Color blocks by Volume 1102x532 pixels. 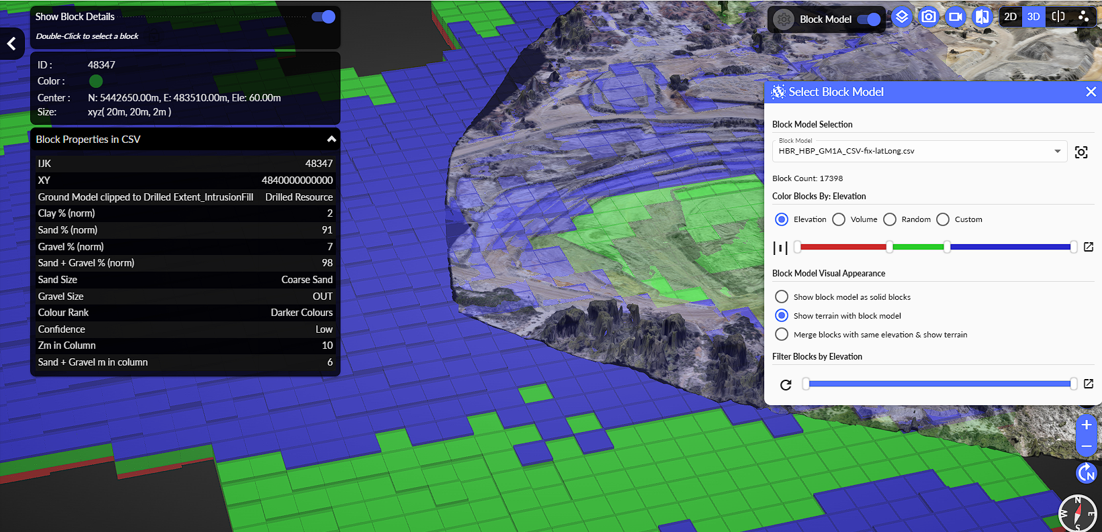pyautogui.click(x=839, y=219)
